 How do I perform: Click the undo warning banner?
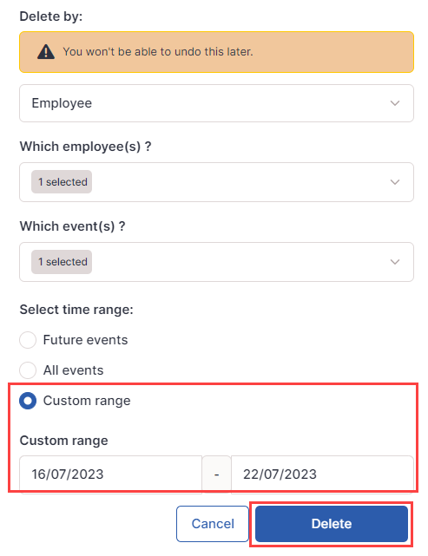pos(216,52)
